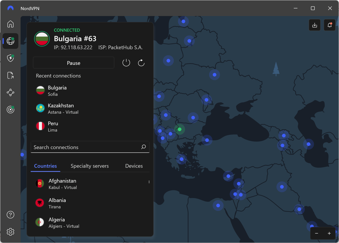
Task: Click the NordVPN logo in title bar
Action: tap(10, 8)
